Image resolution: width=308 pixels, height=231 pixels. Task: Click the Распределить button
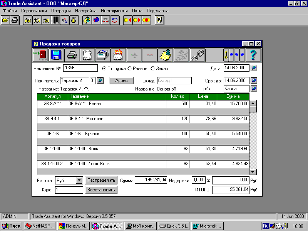(101, 180)
